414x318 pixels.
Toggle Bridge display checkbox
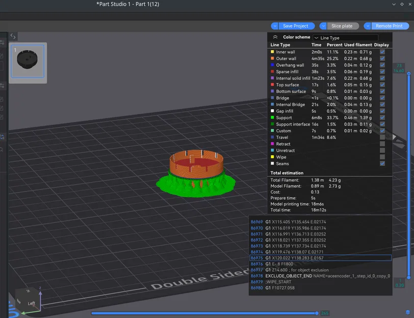click(x=382, y=98)
